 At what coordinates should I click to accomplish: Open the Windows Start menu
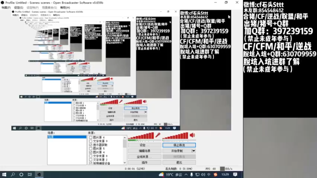pos(4,174)
